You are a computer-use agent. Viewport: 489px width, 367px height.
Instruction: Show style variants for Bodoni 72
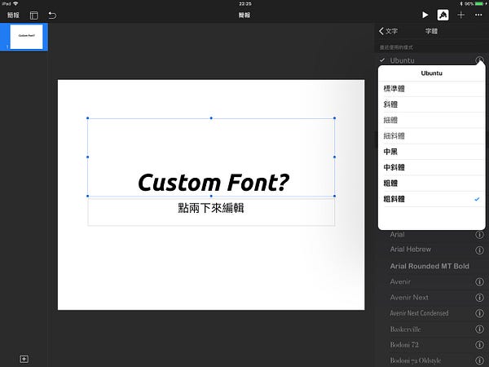(x=479, y=344)
